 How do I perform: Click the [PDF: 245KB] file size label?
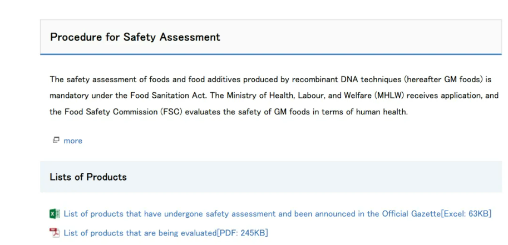click(x=243, y=233)
